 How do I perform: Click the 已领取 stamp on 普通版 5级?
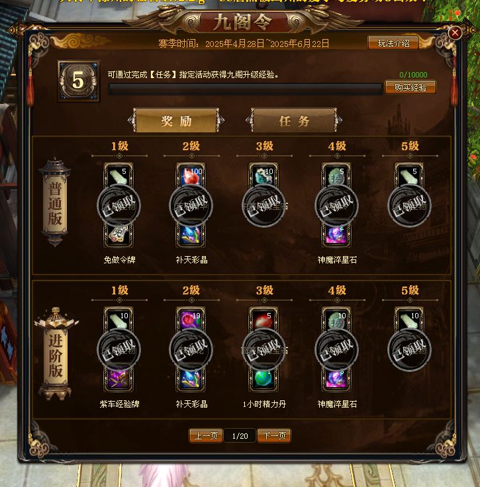tap(409, 206)
